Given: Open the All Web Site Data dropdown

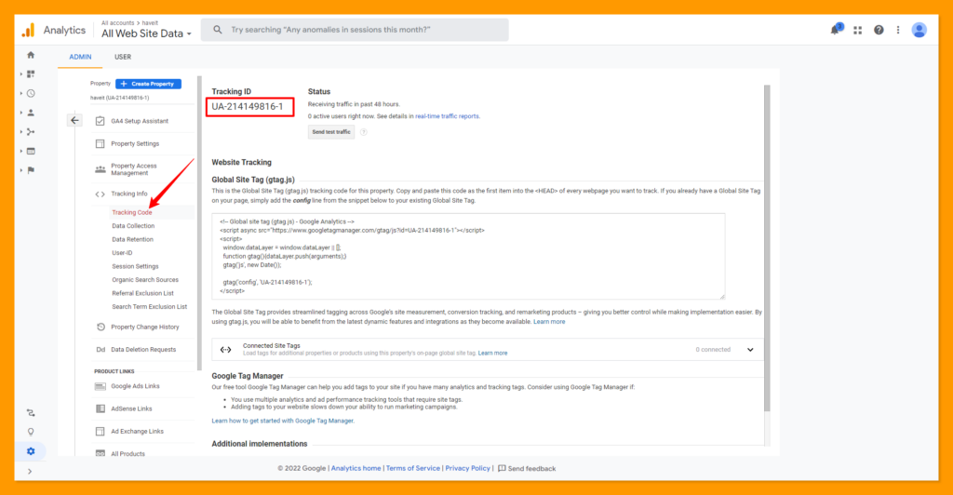Looking at the screenshot, I should pyautogui.click(x=147, y=33).
